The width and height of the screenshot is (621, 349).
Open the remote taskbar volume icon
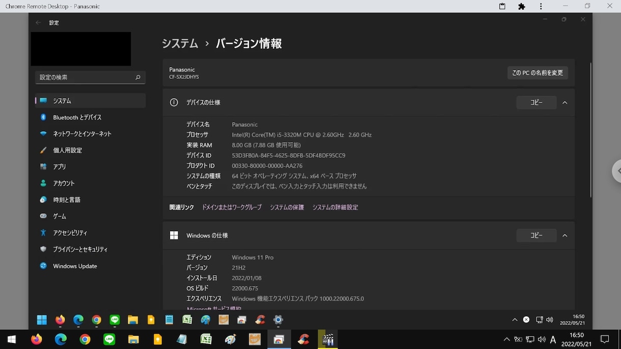(x=550, y=320)
